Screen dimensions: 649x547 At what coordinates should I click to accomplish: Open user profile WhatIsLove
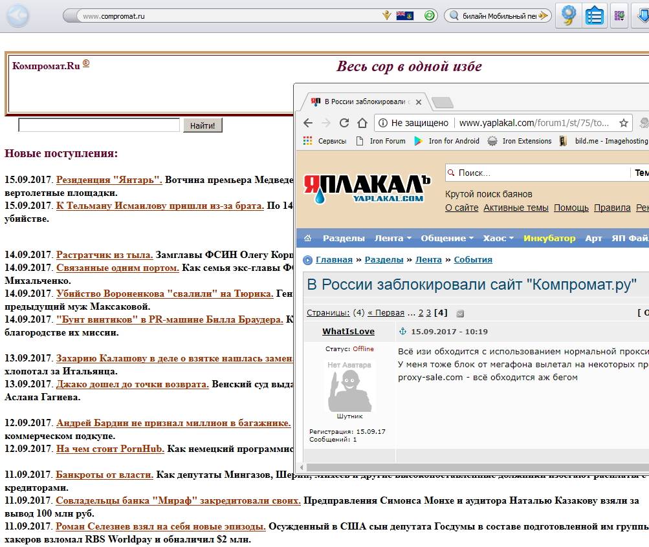[x=349, y=331]
